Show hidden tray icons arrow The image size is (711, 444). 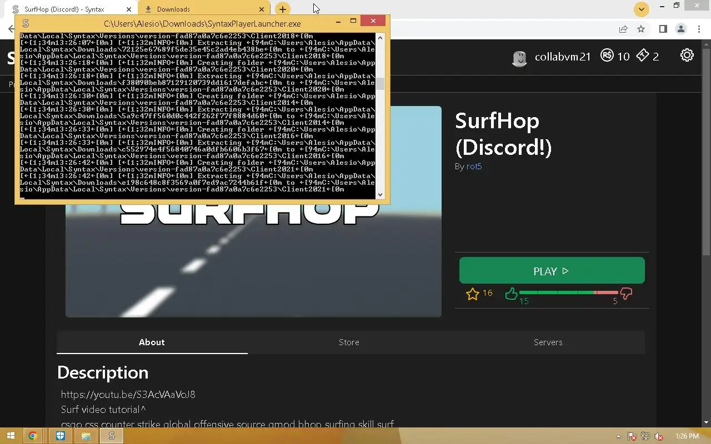click(x=619, y=437)
